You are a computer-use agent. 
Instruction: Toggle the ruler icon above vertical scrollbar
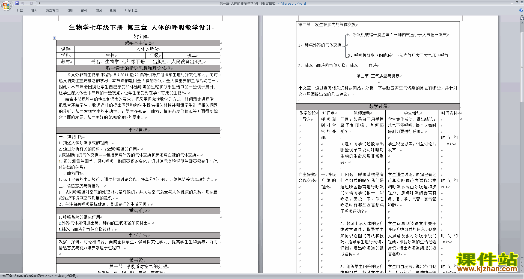[x=522, y=19]
